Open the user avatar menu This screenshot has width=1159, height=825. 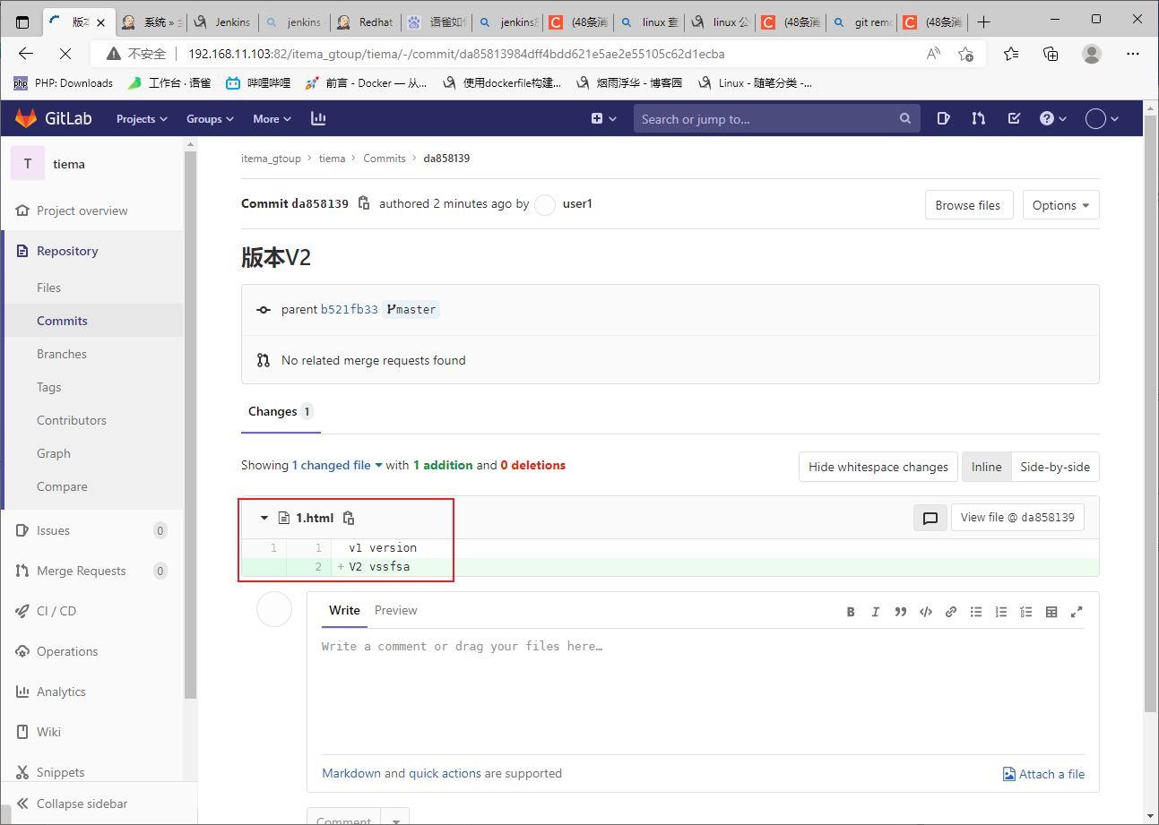[x=1103, y=119]
